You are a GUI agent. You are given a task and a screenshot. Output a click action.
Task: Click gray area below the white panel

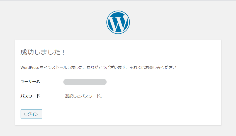click(118, 131)
